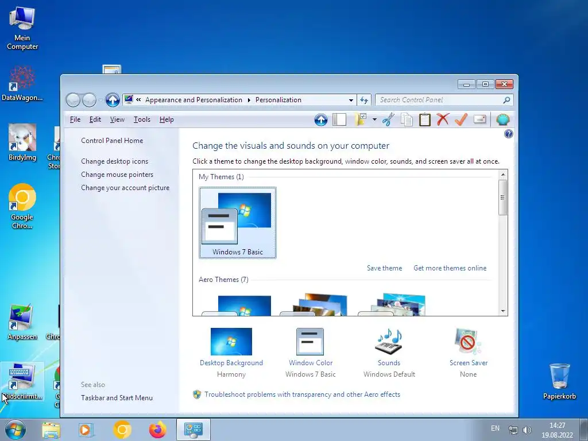Image resolution: width=588 pixels, height=441 pixels.
Task: Click the clipboard Paste icon
Action: [424, 119]
